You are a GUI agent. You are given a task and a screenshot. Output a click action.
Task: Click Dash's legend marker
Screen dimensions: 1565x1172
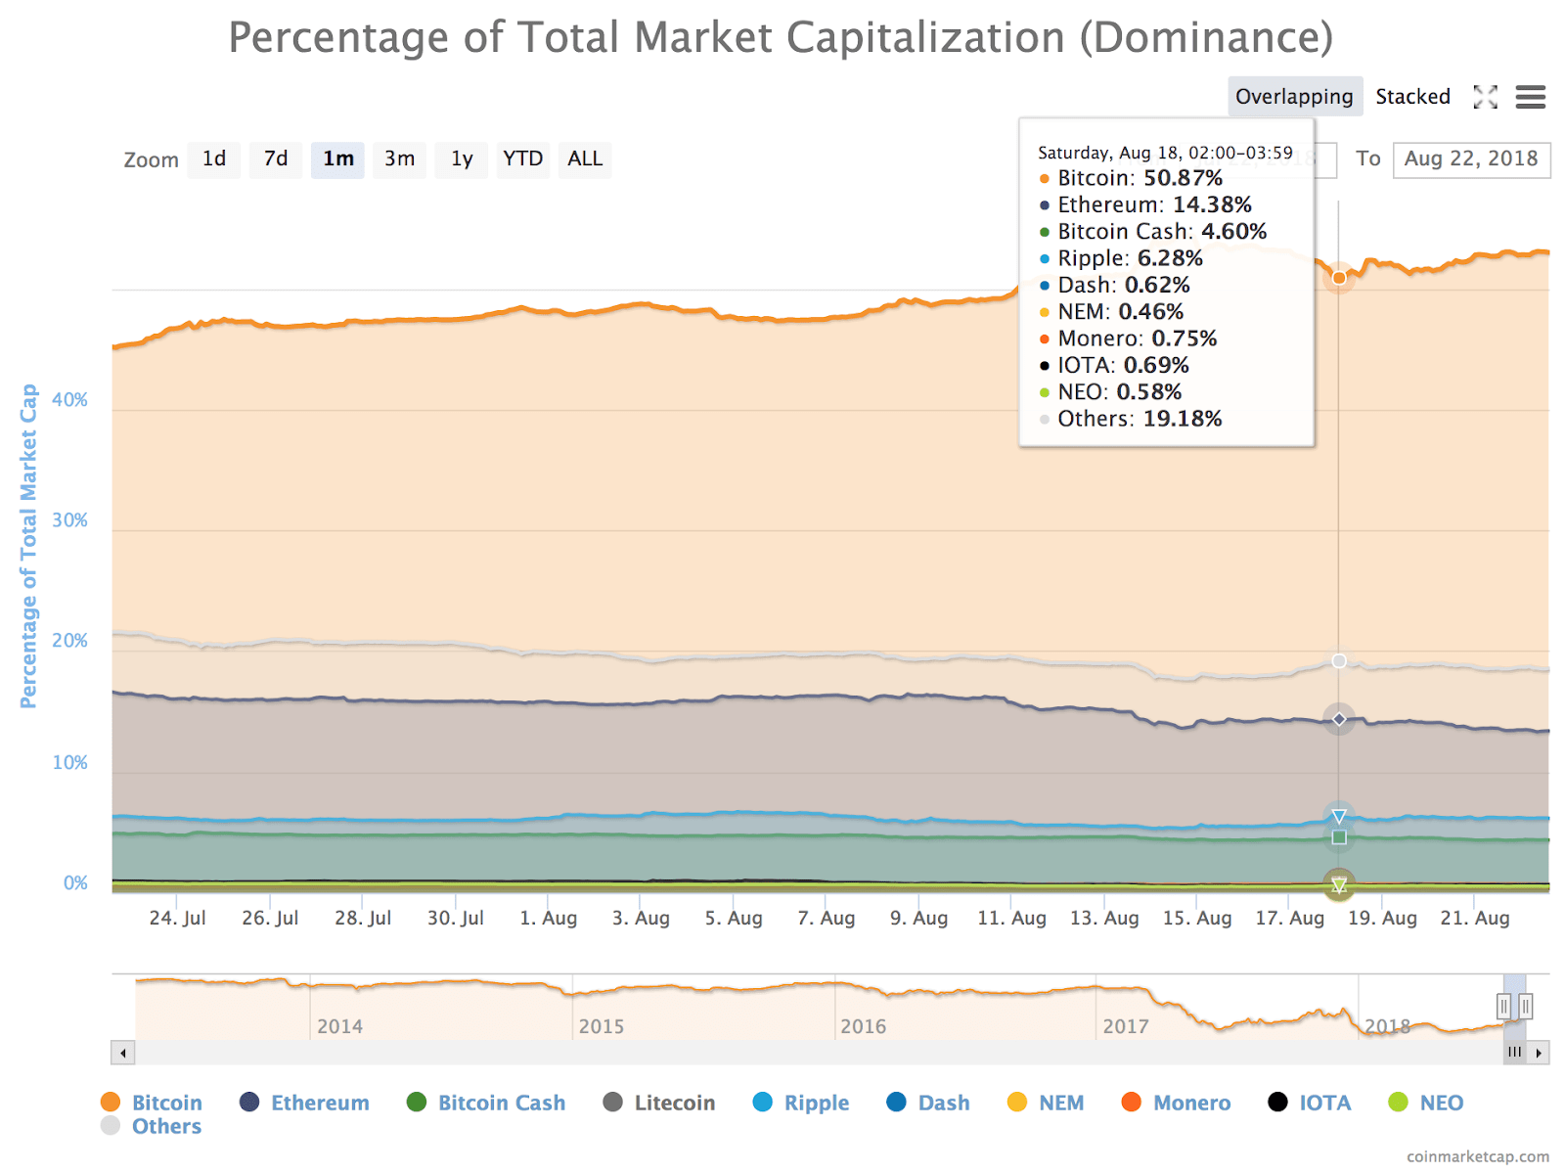[896, 1102]
